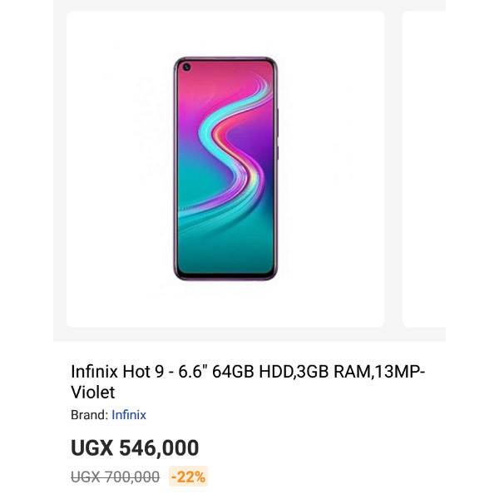Select the next gallery image card
This screenshot has height=499, width=499.
click(x=424, y=169)
